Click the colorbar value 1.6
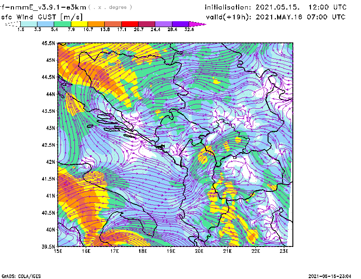The width and height of the screenshot is (361, 279). 21,29
